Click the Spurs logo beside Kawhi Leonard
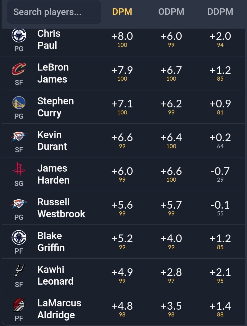 click(x=19, y=271)
